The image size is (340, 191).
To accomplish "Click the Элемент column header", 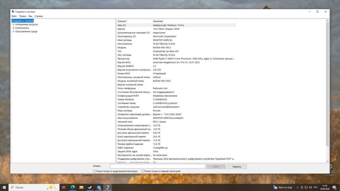I will [x=134, y=21].
